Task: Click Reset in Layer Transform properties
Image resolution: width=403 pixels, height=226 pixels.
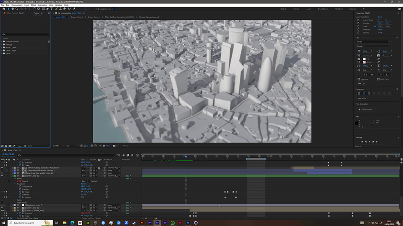Action: (x=380, y=17)
